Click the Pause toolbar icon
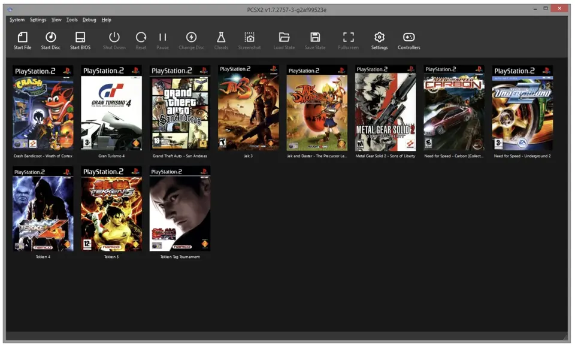Screen dimensions: 575x346 (x=162, y=37)
